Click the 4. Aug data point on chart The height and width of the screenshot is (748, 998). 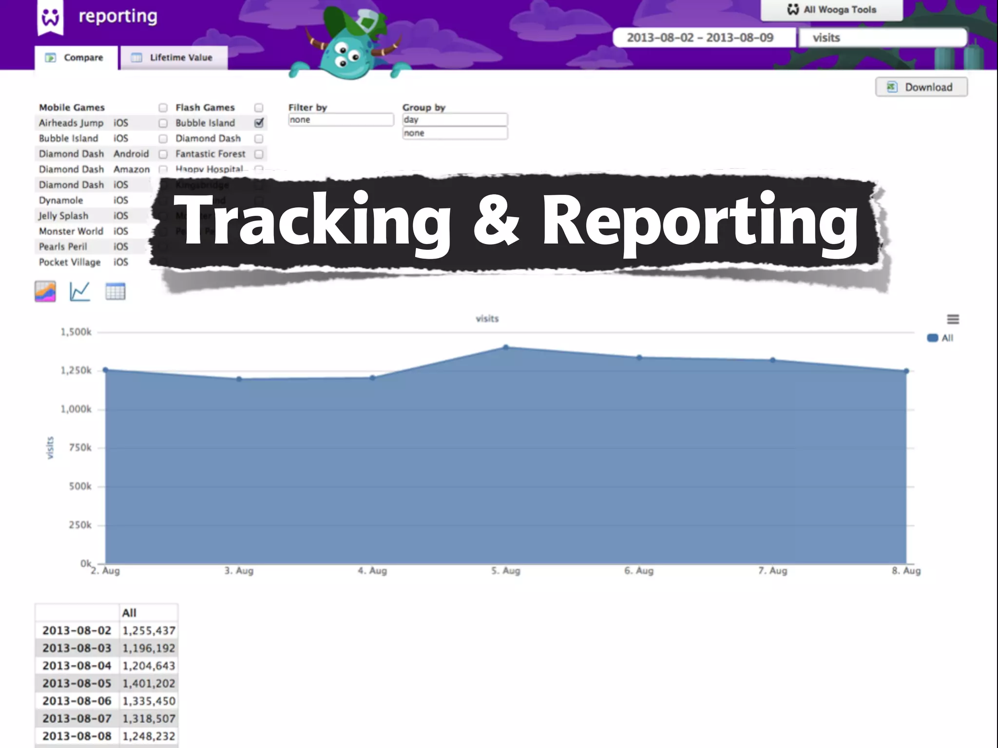point(372,377)
